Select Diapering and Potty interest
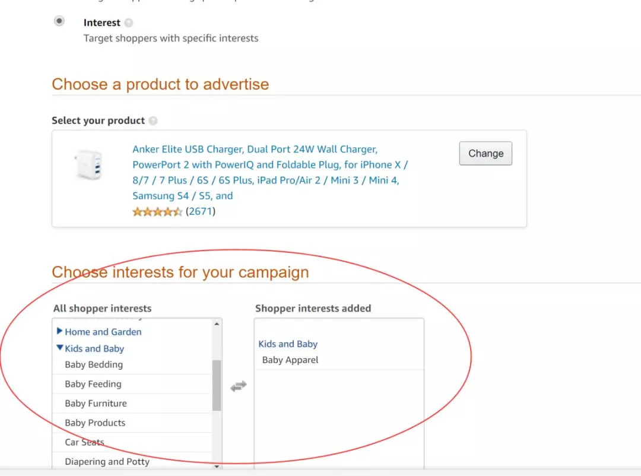The image size is (641, 476). pos(107,461)
